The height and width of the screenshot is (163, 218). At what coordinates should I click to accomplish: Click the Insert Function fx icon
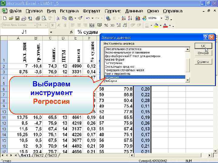pos(71,32)
